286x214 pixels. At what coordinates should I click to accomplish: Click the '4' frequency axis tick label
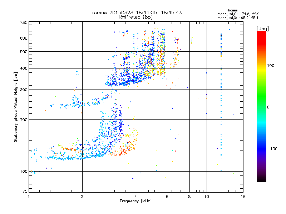pos(136,197)
